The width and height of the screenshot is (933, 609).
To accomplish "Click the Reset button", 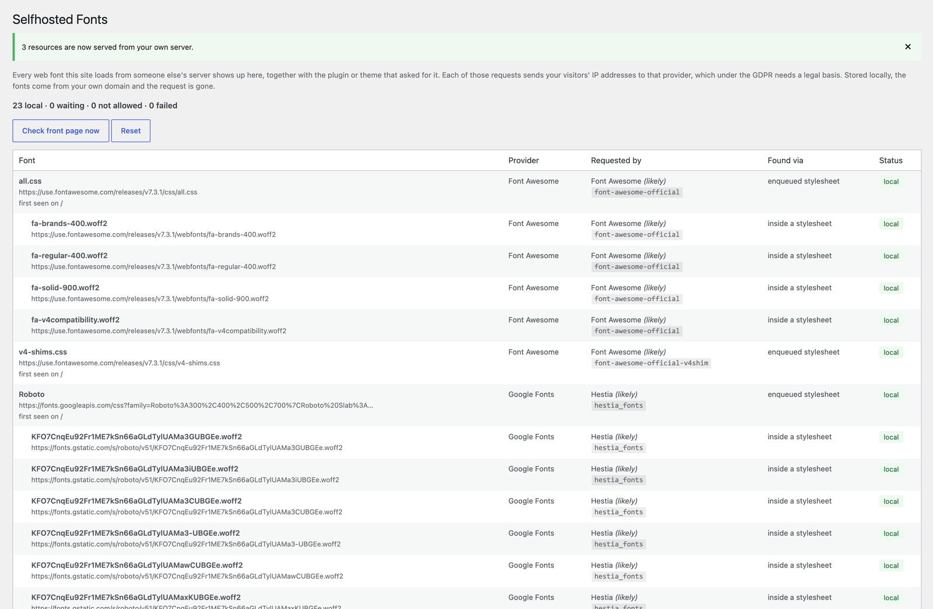I will (131, 131).
